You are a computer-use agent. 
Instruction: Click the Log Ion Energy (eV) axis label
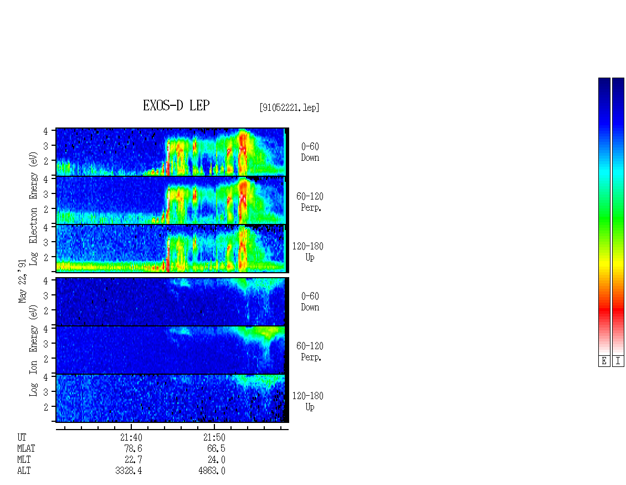33,350
